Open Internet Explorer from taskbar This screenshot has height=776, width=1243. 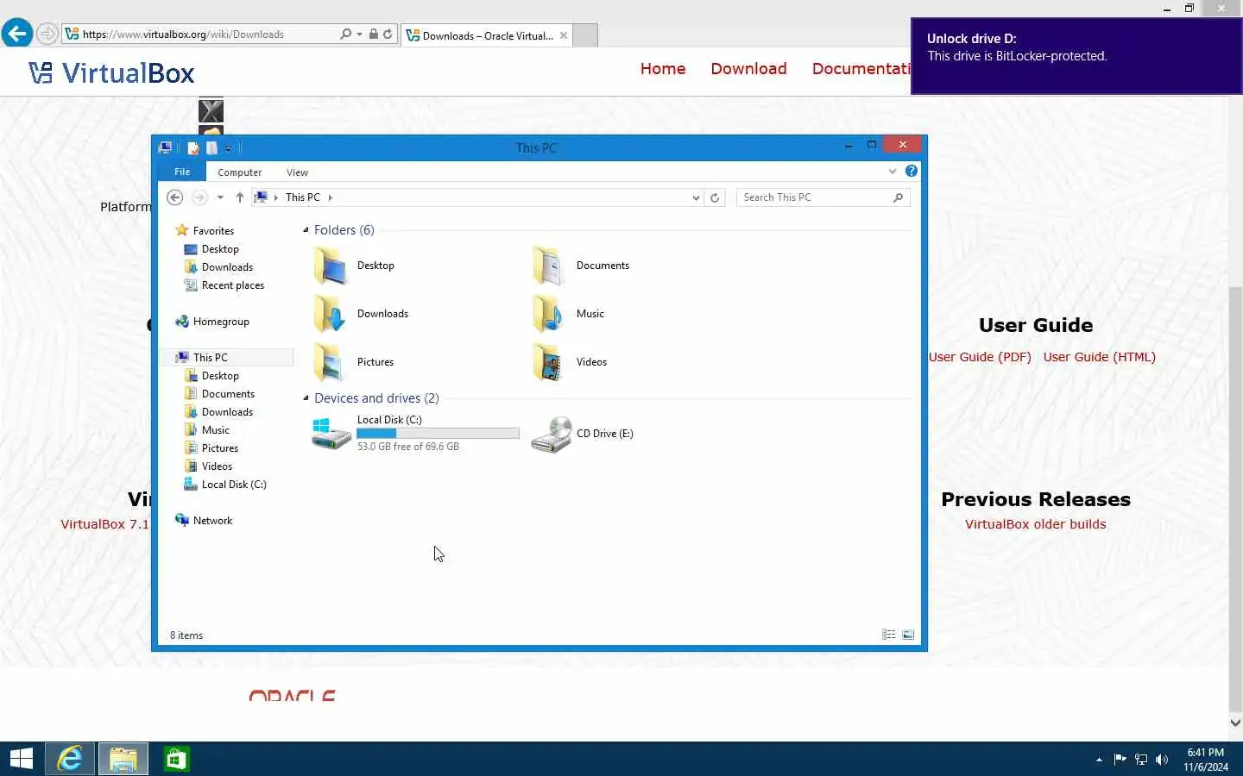coord(70,759)
